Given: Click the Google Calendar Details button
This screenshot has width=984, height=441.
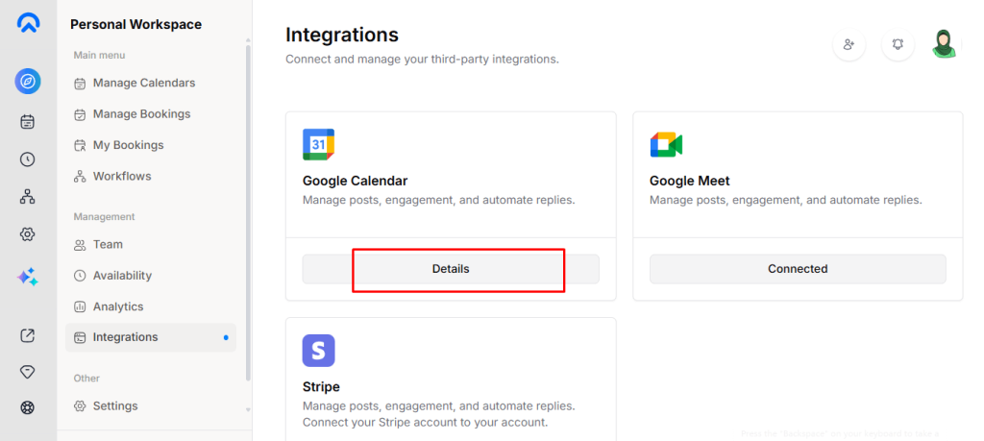Looking at the screenshot, I should point(451,269).
